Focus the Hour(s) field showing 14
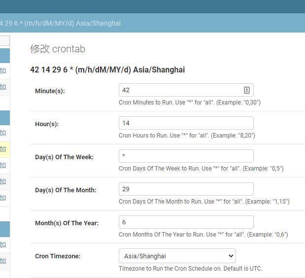The image size is (305, 278). point(186,123)
